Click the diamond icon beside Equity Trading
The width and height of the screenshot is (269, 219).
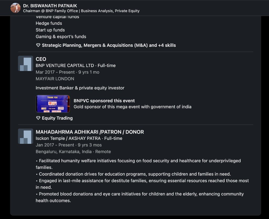(38, 118)
